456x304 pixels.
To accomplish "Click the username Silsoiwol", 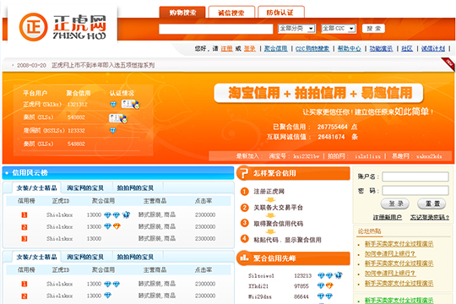I will point(261,275).
